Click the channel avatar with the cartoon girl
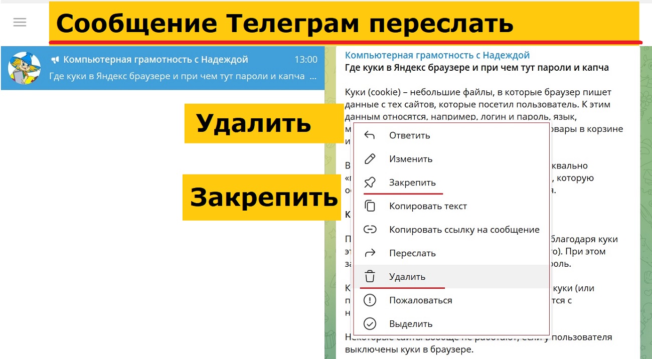 coord(25,68)
